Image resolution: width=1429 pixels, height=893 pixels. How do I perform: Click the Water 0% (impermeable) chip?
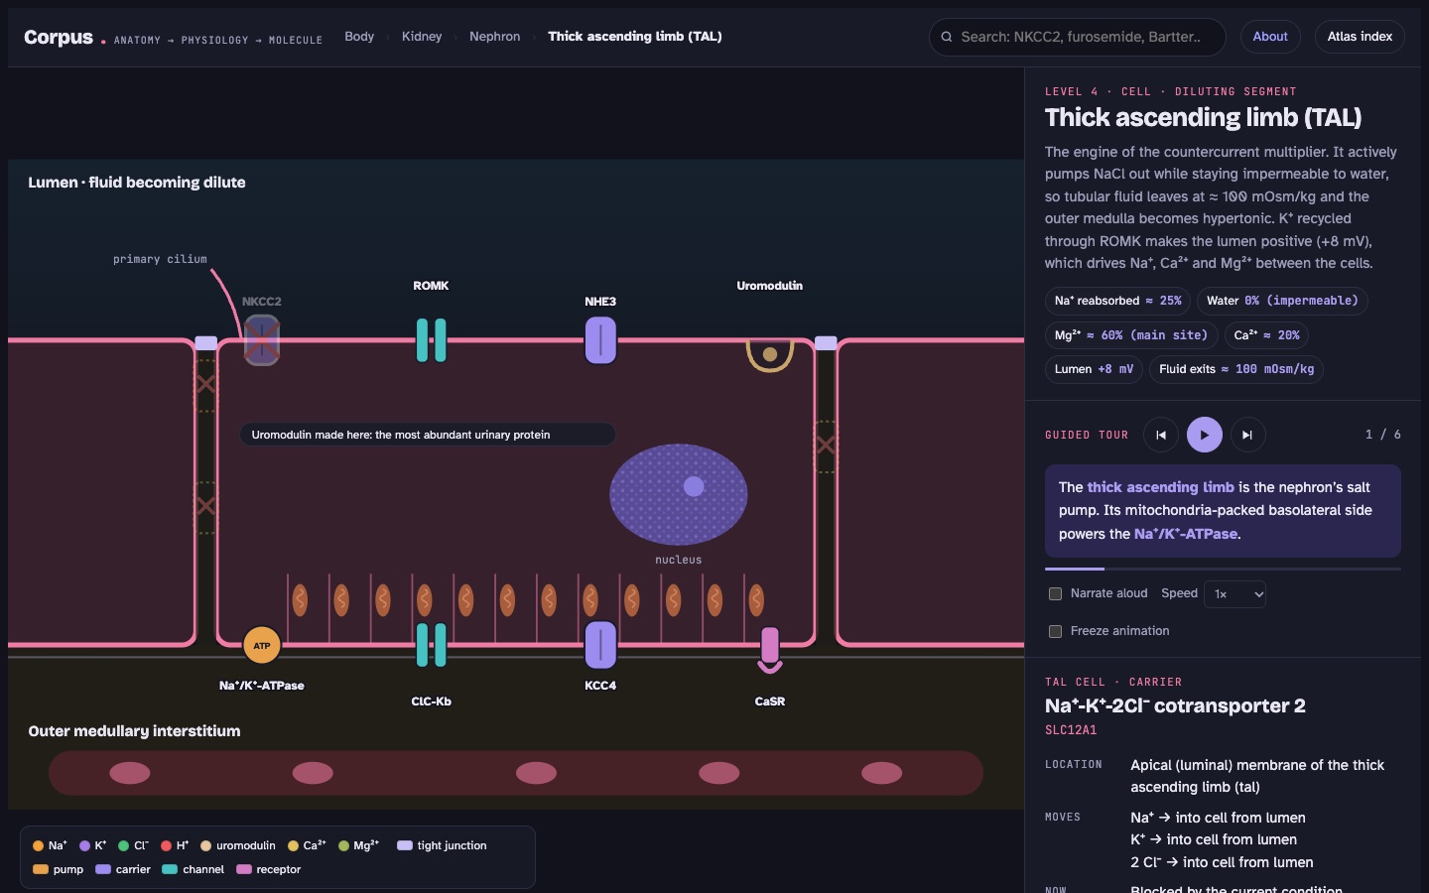click(x=1282, y=301)
